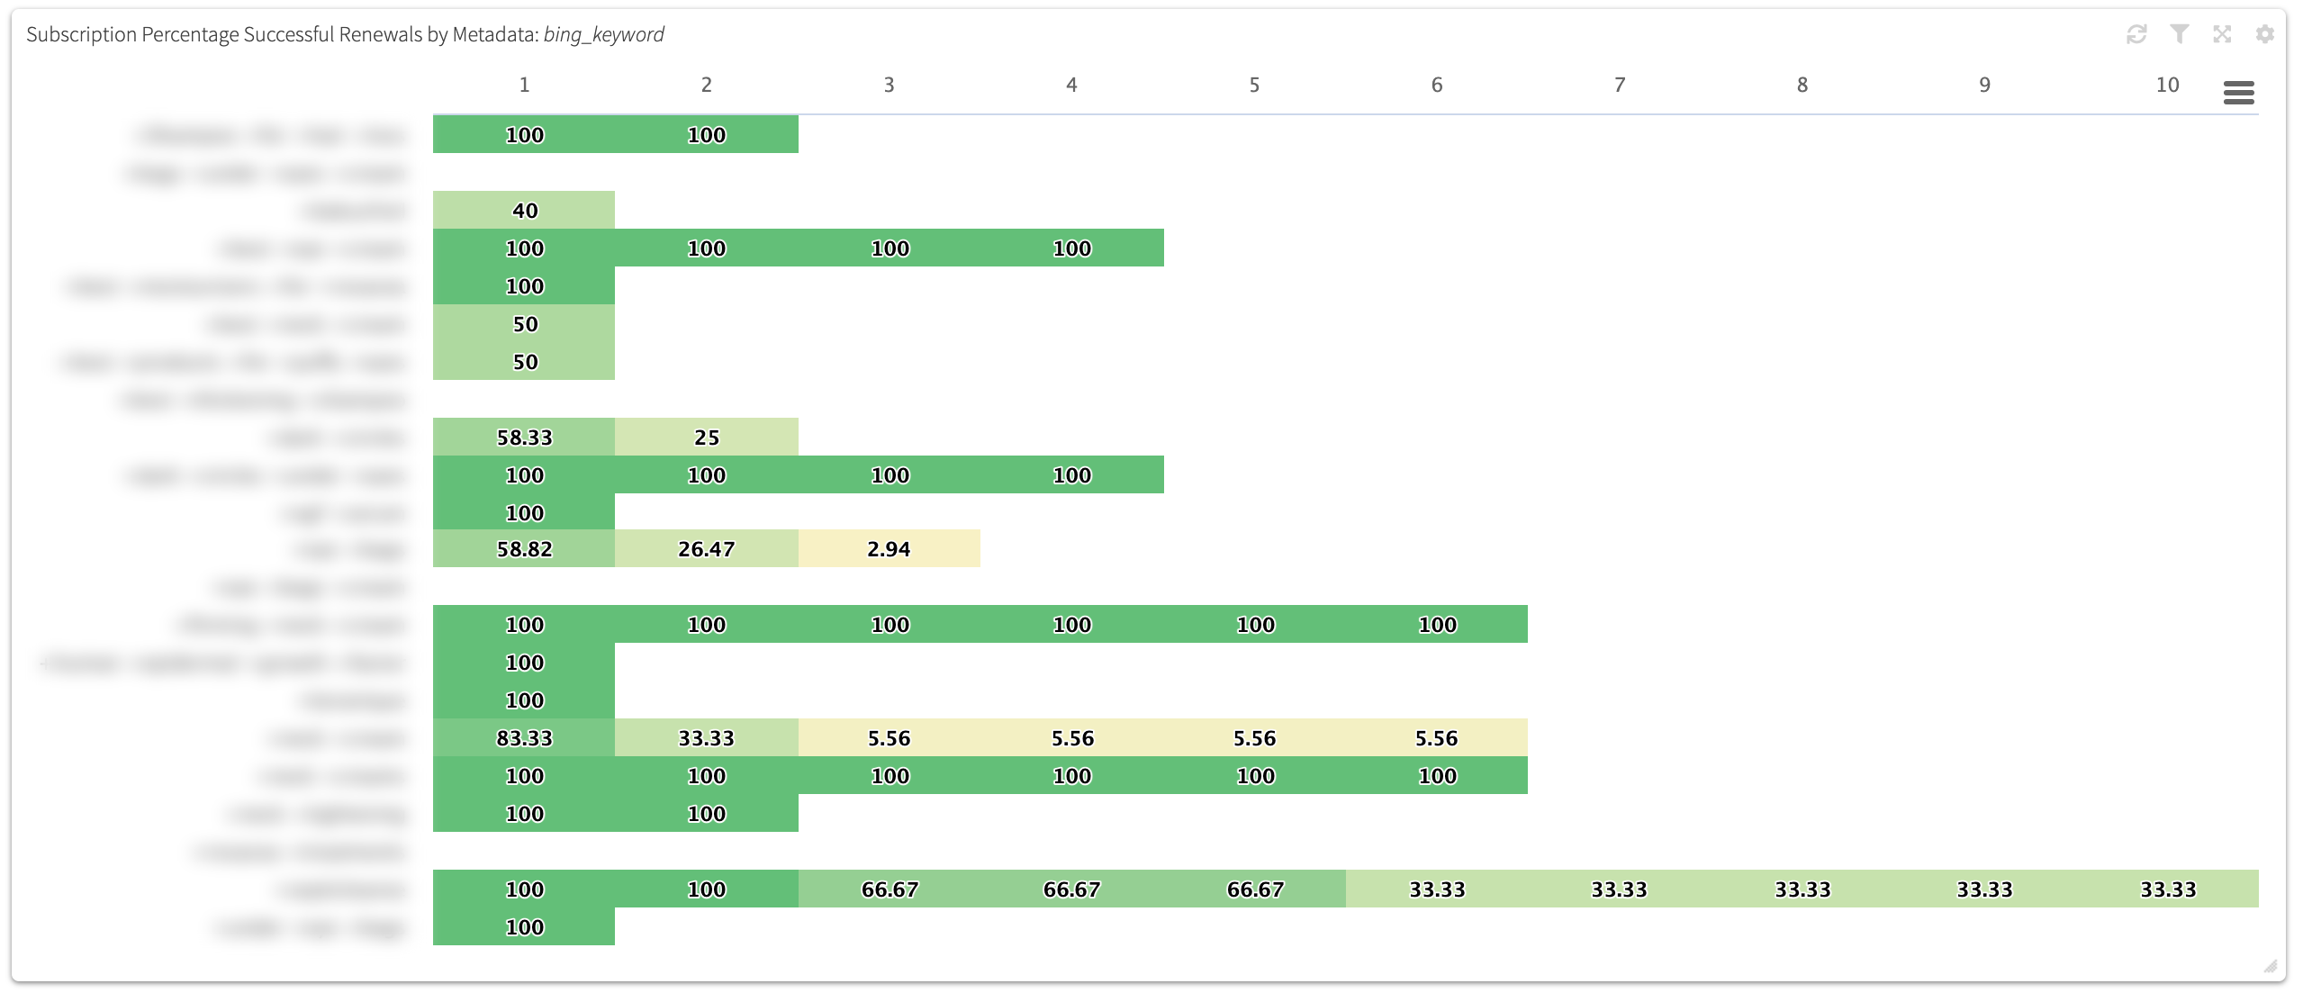Open the chart hamburger menu
2303x993 pixels.
tap(2239, 92)
